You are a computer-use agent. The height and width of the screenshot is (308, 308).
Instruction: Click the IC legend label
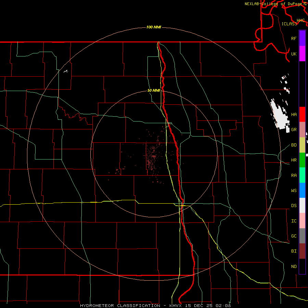pyautogui.click(x=294, y=221)
